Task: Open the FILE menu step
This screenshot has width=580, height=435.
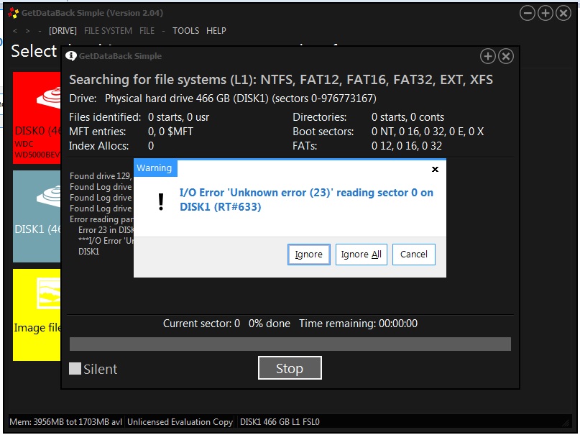Action: [x=147, y=31]
